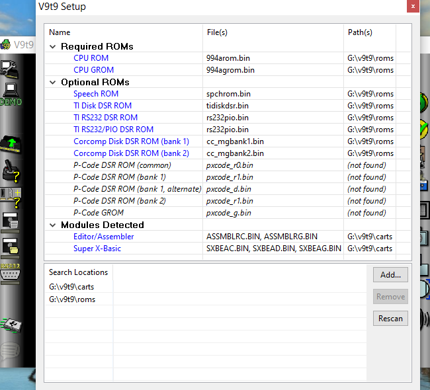Click the V9t9 application icon in the title bar
430x390 pixels.
point(5,44)
